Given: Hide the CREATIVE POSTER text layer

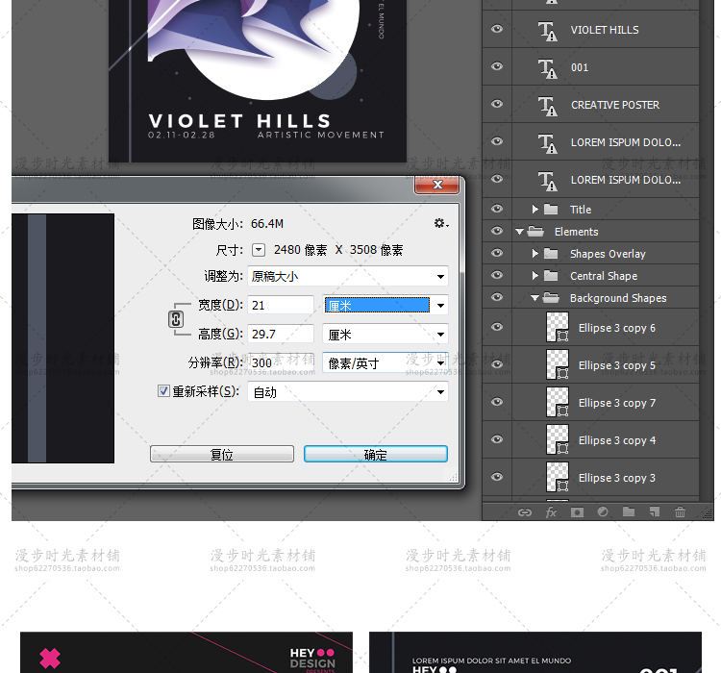Looking at the screenshot, I should point(497,105).
